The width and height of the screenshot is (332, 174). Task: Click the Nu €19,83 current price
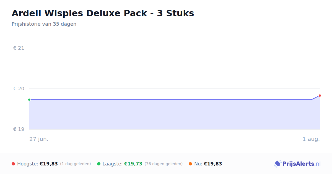[x=213, y=164]
